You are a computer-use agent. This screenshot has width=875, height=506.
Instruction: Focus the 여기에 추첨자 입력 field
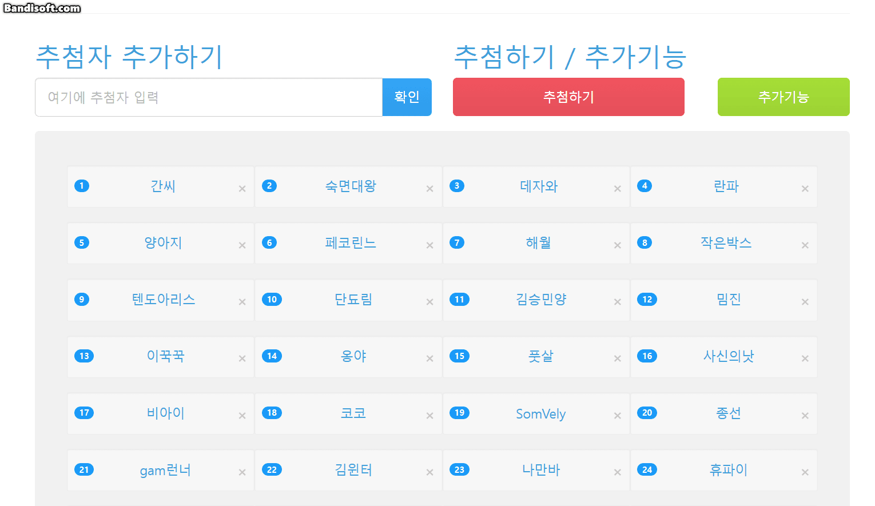pyautogui.click(x=209, y=97)
